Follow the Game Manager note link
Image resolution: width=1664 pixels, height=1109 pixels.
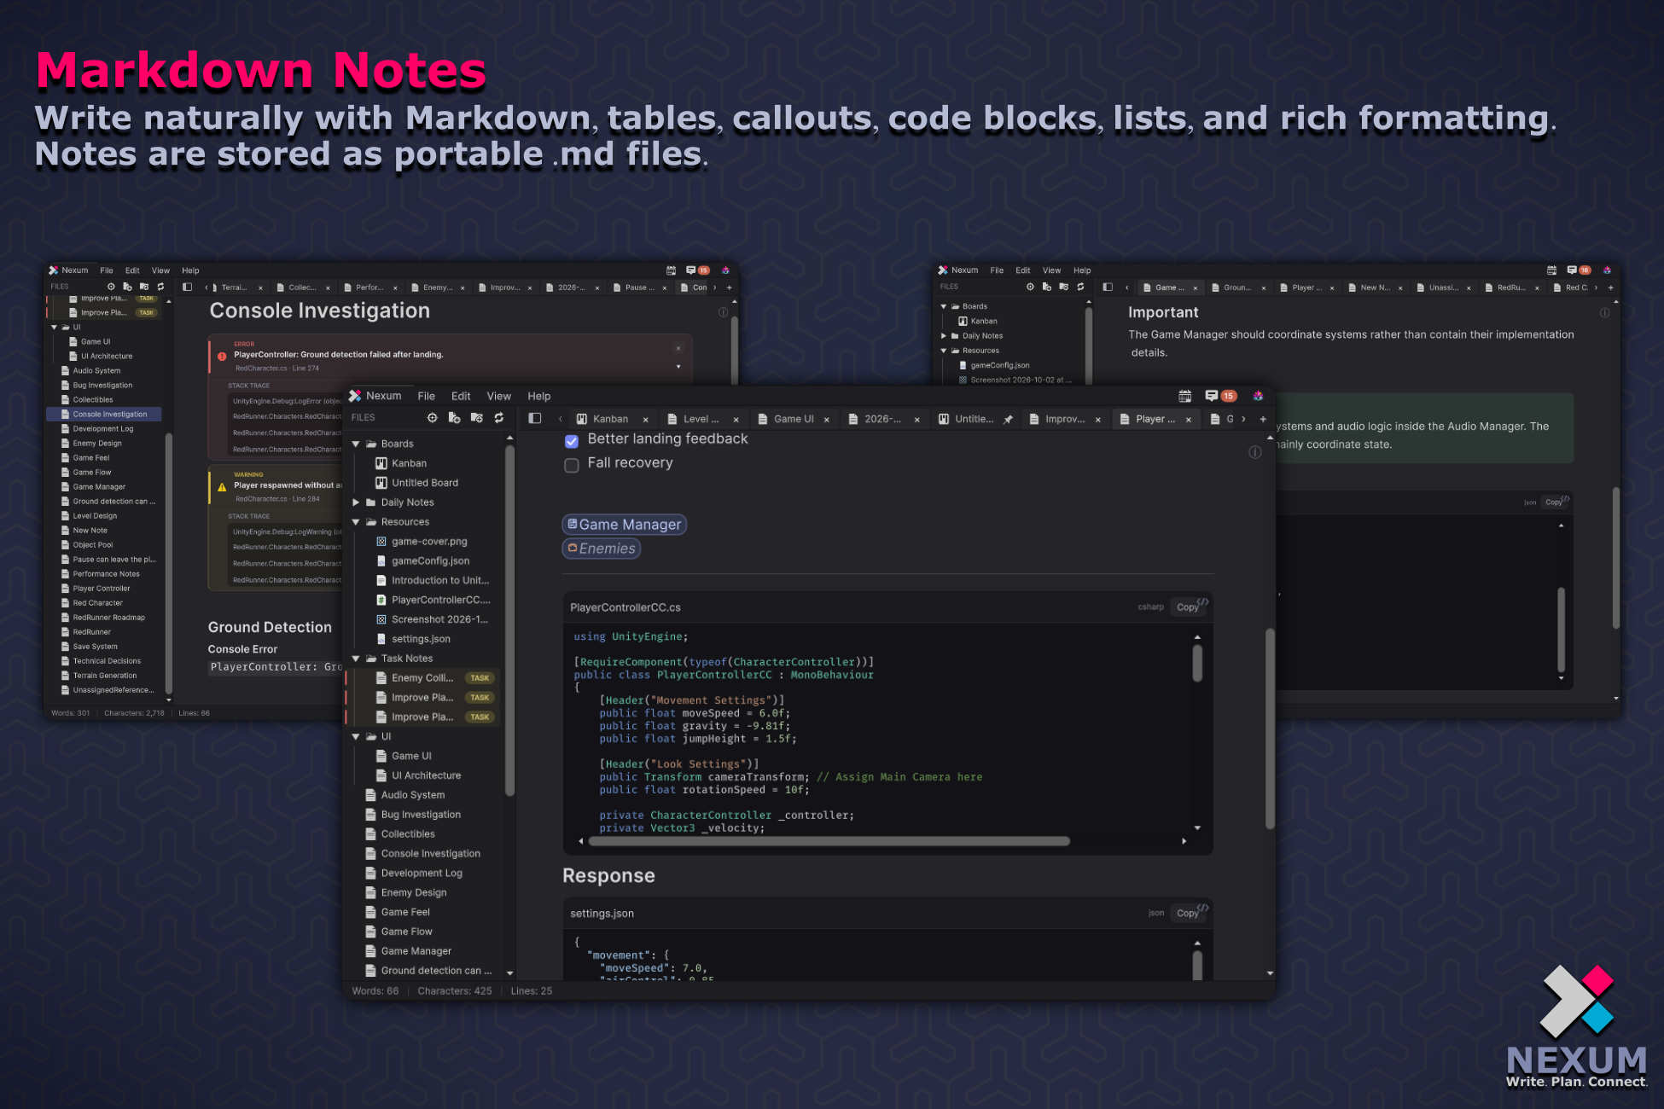624,525
